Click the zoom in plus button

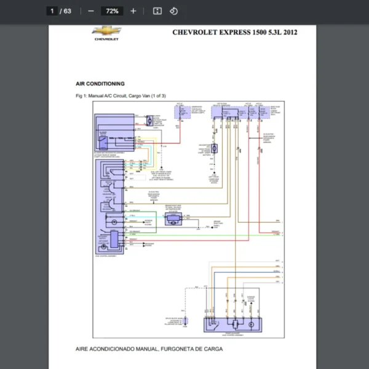[133, 11]
